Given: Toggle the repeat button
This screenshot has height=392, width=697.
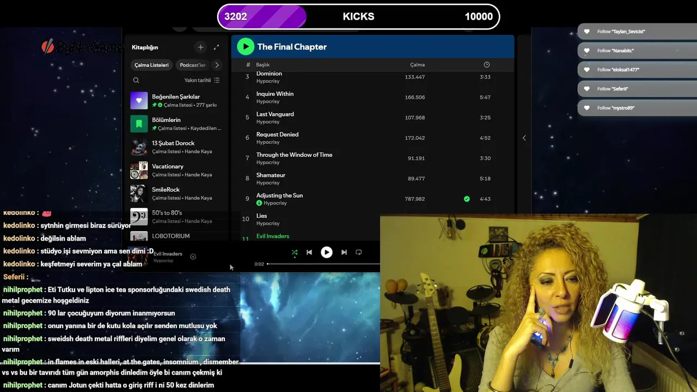Looking at the screenshot, I should (359, 252).
